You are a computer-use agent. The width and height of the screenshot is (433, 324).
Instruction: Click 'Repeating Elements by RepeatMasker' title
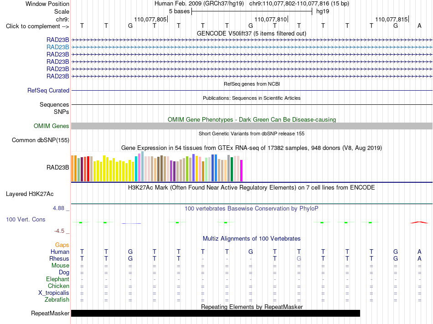(252, 307)
